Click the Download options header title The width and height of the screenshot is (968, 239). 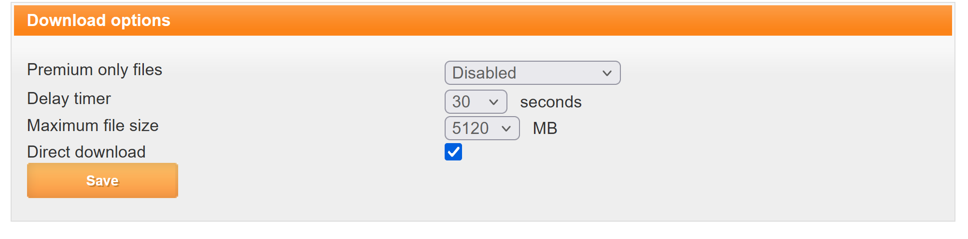tap(98, 20)
